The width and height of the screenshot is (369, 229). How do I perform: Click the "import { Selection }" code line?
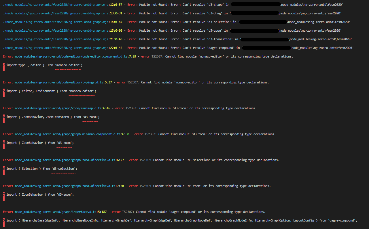42,169
